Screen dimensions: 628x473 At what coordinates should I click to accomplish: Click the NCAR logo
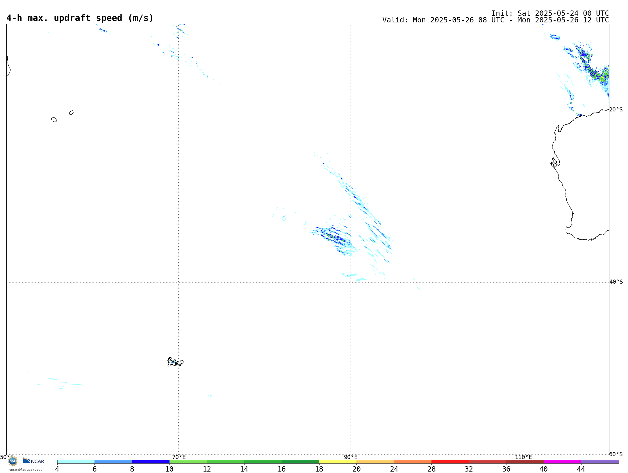33,461
